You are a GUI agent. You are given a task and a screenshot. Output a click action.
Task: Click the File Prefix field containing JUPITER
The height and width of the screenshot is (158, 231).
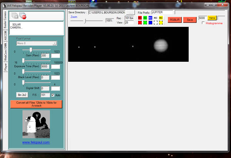(162, 12)
